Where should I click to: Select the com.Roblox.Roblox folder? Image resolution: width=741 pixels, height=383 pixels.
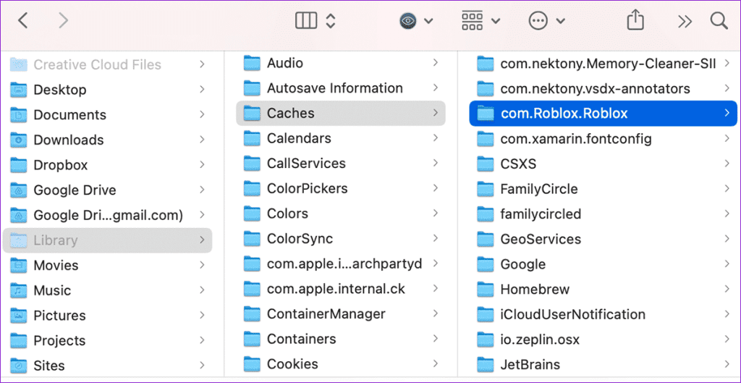(564, 114)
